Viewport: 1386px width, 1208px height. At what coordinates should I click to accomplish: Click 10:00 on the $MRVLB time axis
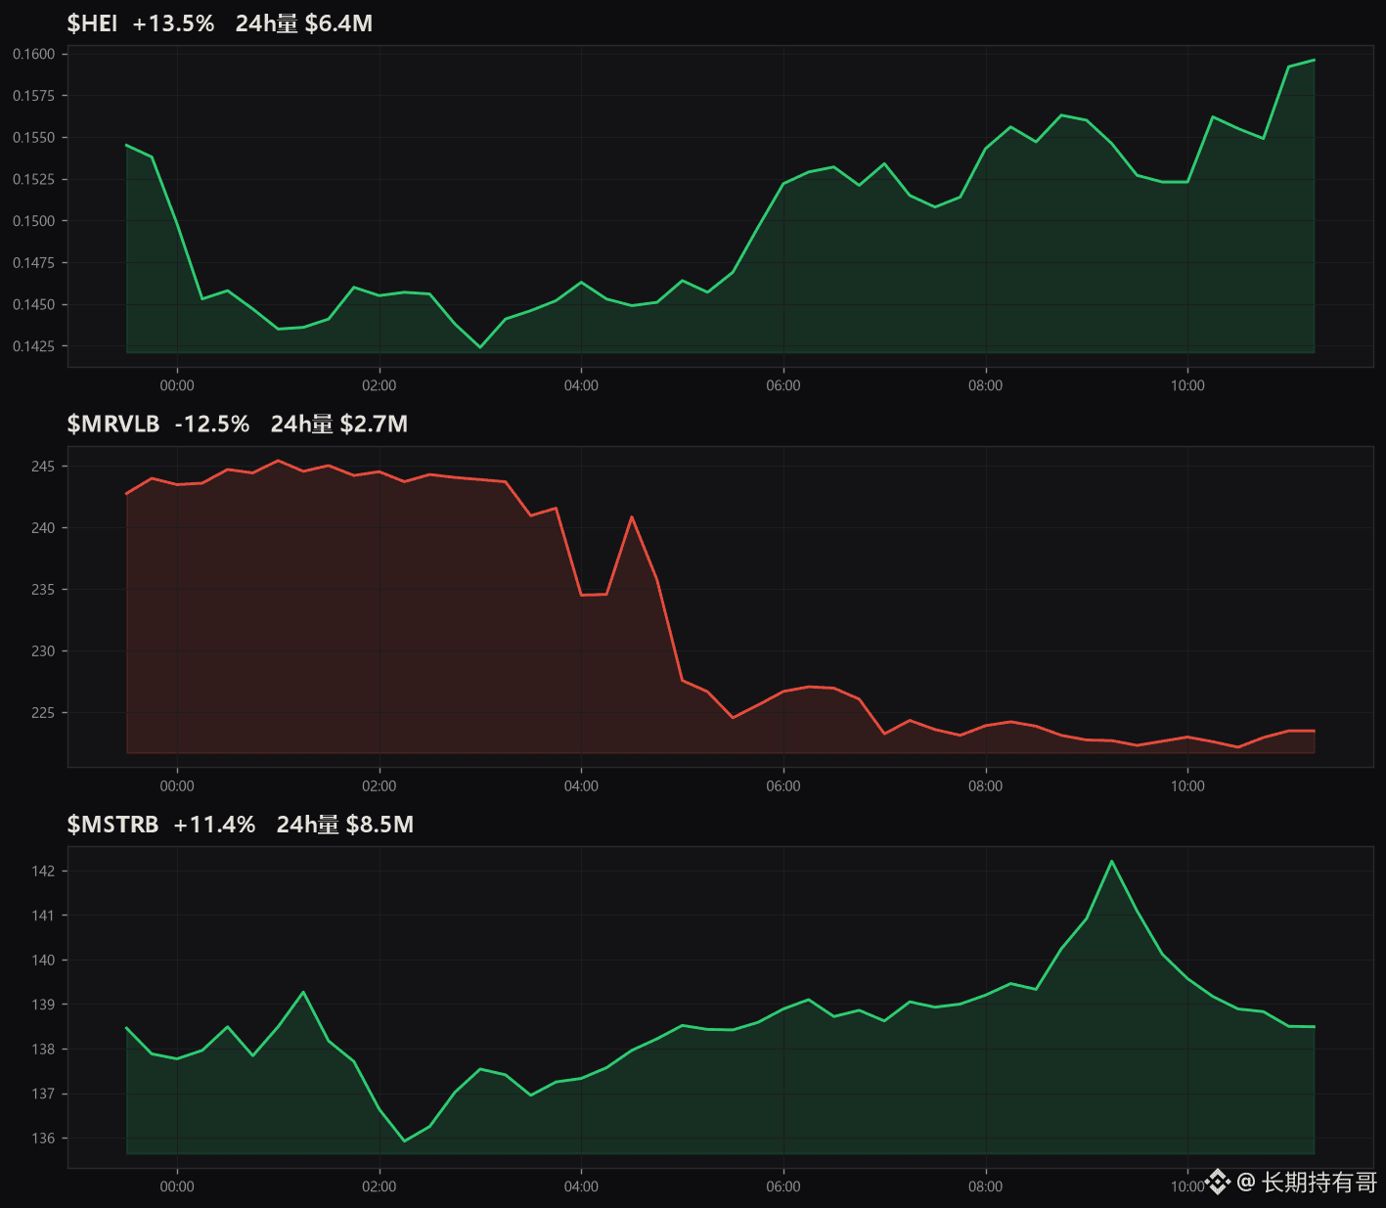pyautogui.click(x=1187, y=785)
